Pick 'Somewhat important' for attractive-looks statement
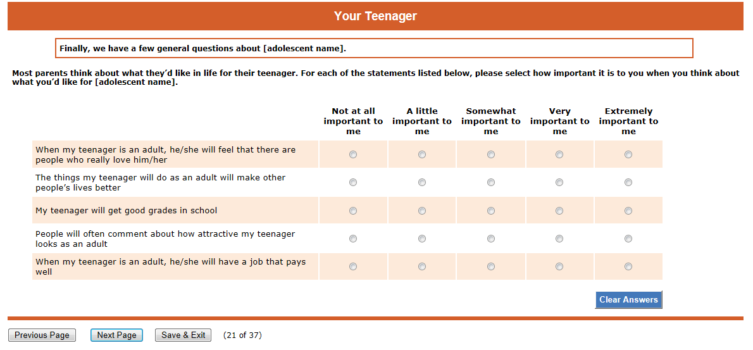This screenshot has width=753, height=350. [x=491, y=239]
